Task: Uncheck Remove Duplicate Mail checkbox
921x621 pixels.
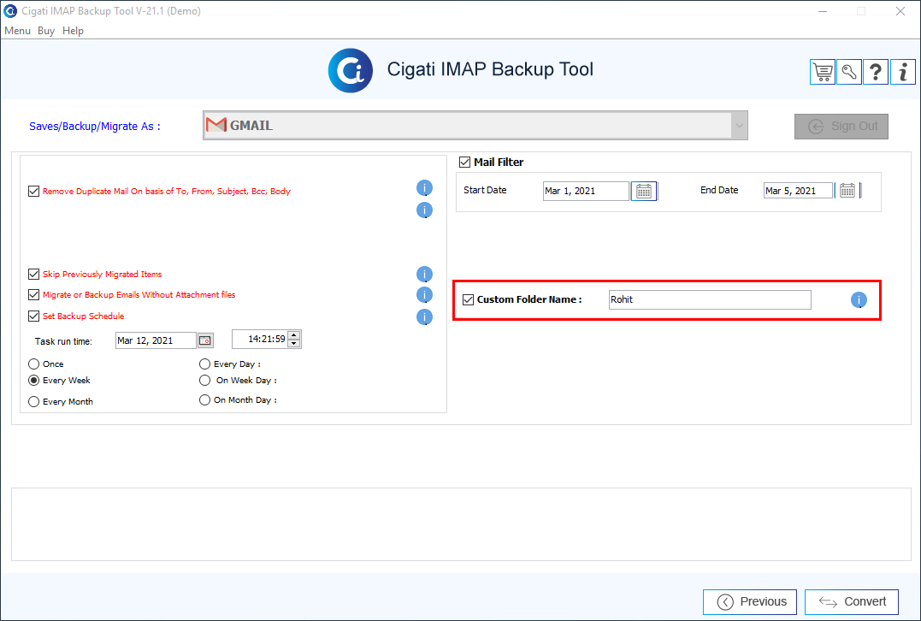Action: [x=33, y=191]
